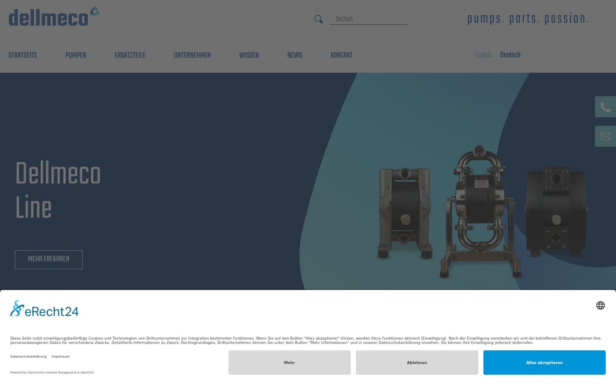Switch language to Deutsch
The image size is (616, 385).
(510, 55)
